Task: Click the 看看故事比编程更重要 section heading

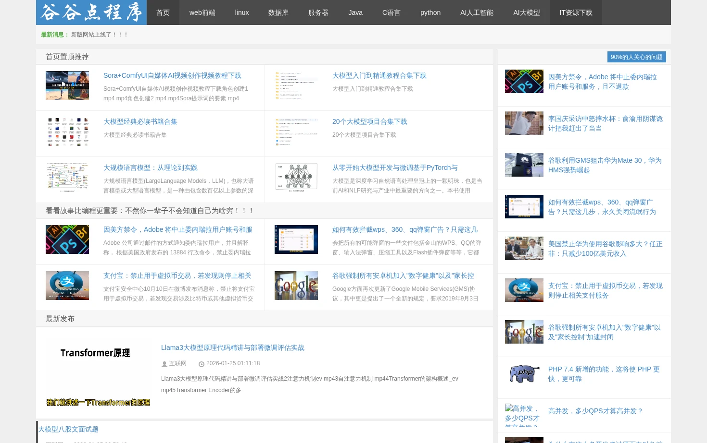Action: [x=150, y=211]
